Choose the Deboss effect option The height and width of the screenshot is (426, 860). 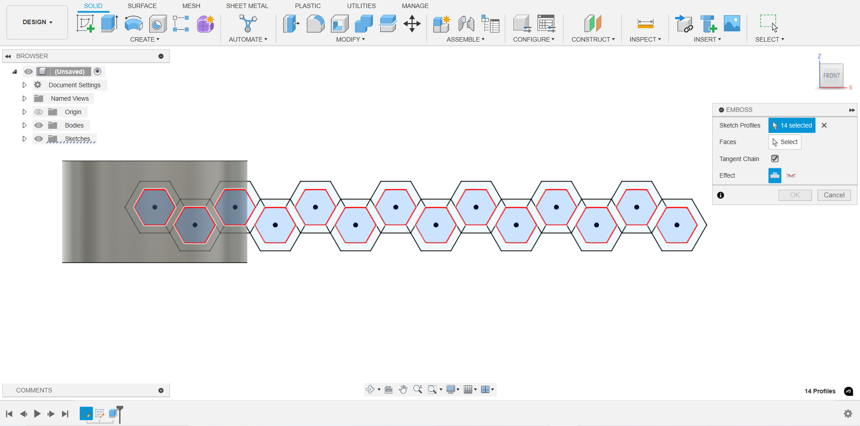(791, 175)
